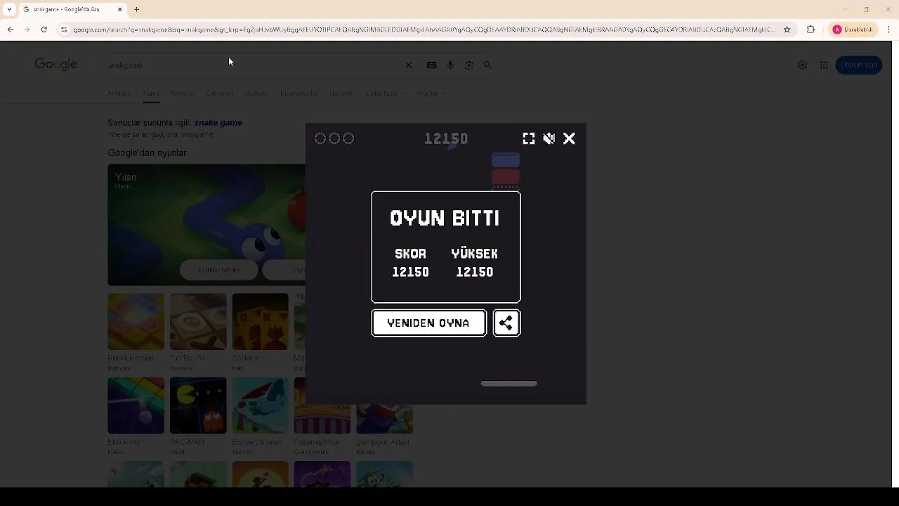
Task: Click the address bar URL
Action: (x=424, y=30)
